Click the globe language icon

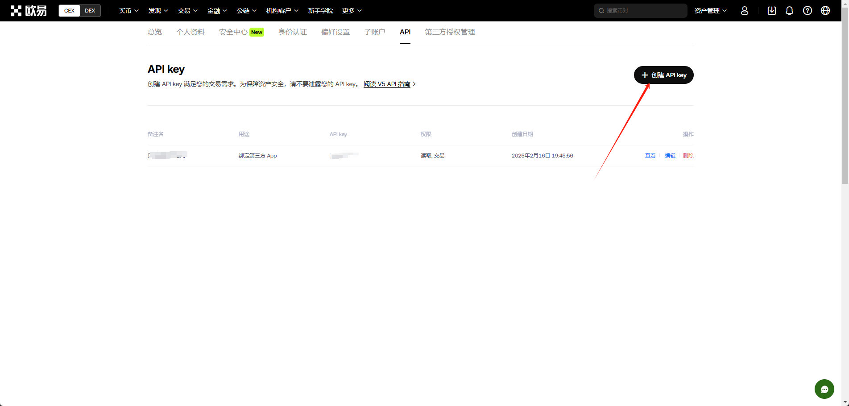pyautogui.click(x=825, y=11)
